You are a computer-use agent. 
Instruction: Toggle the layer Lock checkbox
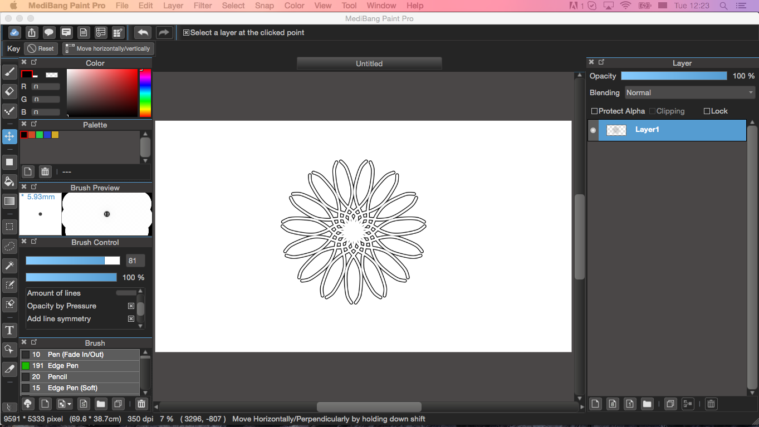pyautogui.click(x=707, y=111)
